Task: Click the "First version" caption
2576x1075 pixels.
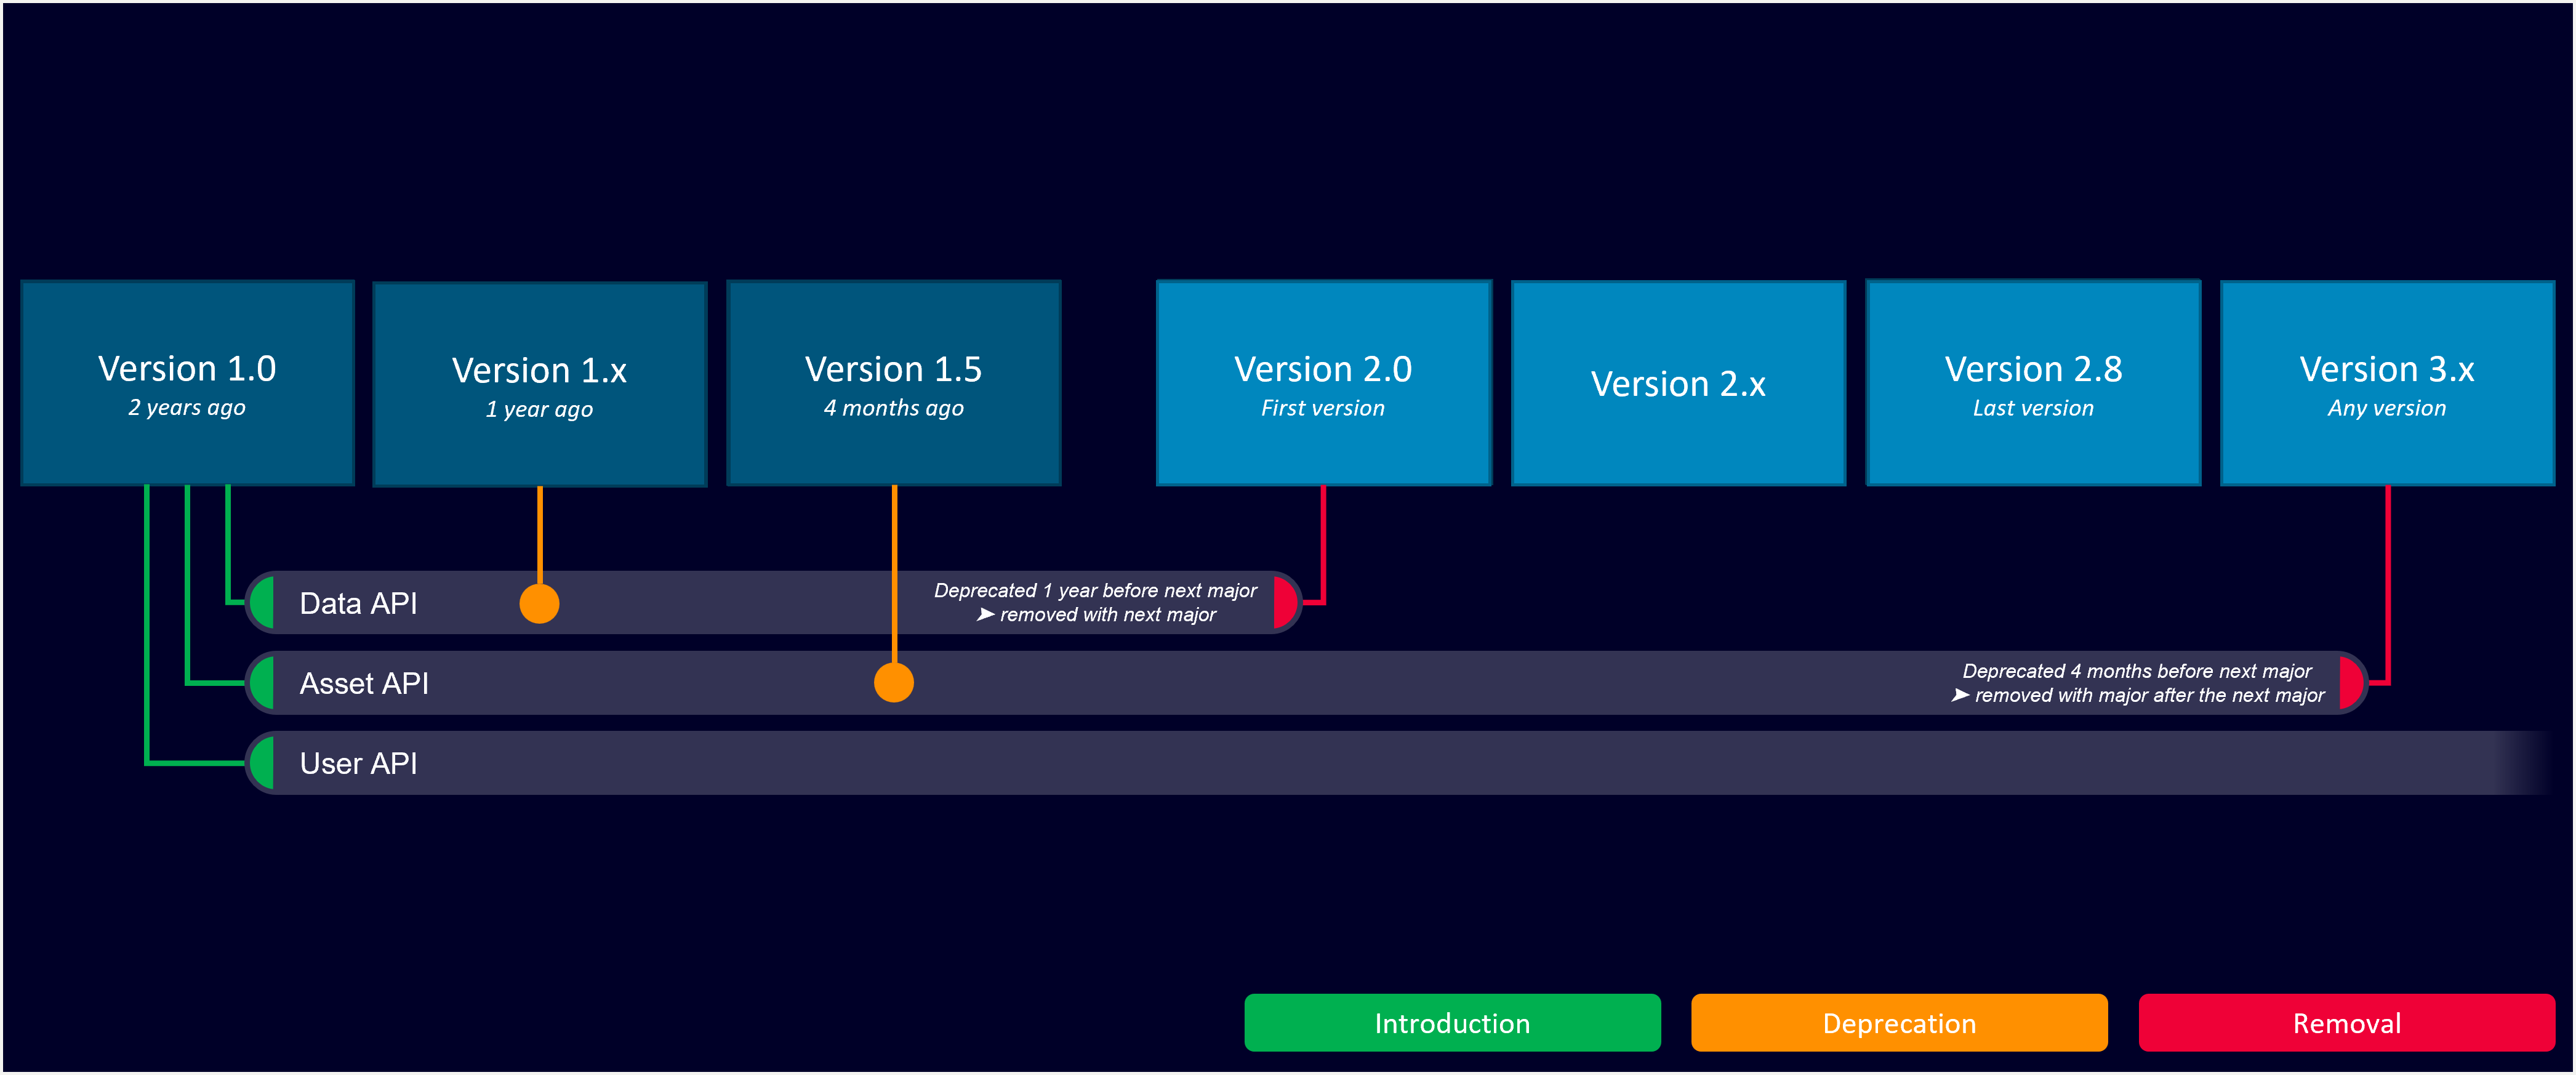Action: (1323, 408)
